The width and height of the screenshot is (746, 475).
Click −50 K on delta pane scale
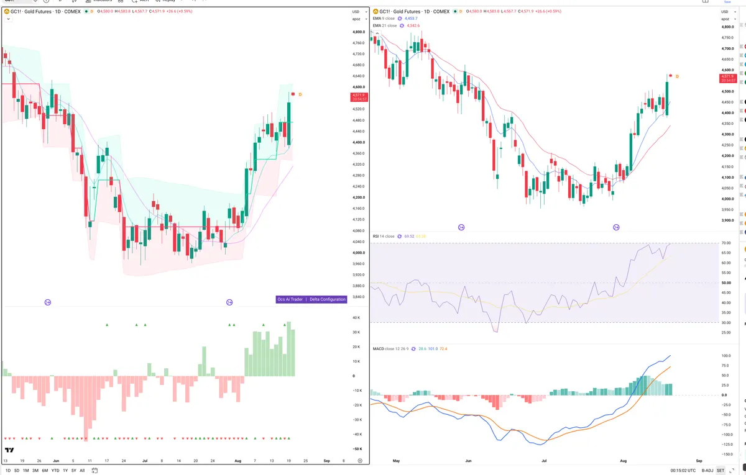[x=357, y=448]
